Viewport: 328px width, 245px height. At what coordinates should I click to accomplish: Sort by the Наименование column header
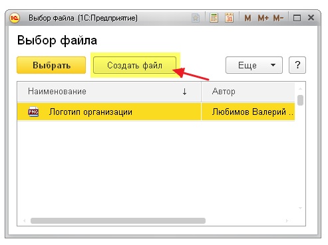pos(109,92)
